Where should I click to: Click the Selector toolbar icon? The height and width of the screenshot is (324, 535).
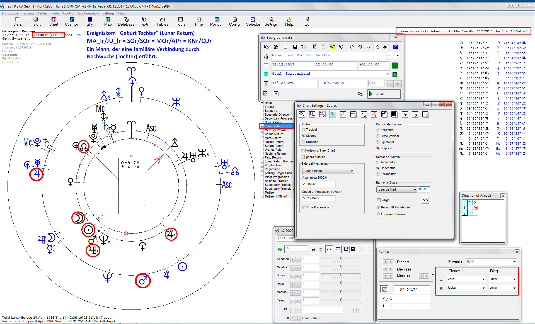(x=253, y=21)
